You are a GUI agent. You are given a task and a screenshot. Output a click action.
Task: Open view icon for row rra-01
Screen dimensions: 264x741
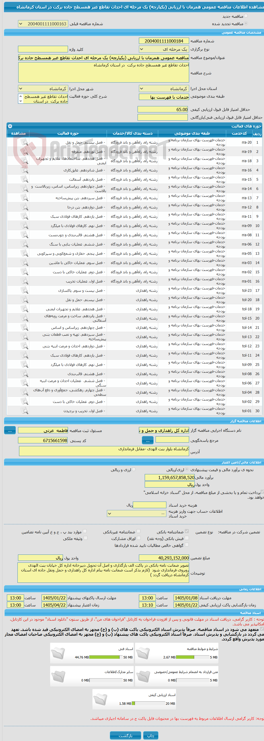click(24, 281)
